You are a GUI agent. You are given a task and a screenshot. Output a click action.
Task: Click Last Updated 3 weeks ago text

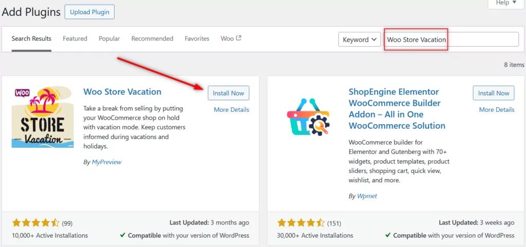click(476, 222)
